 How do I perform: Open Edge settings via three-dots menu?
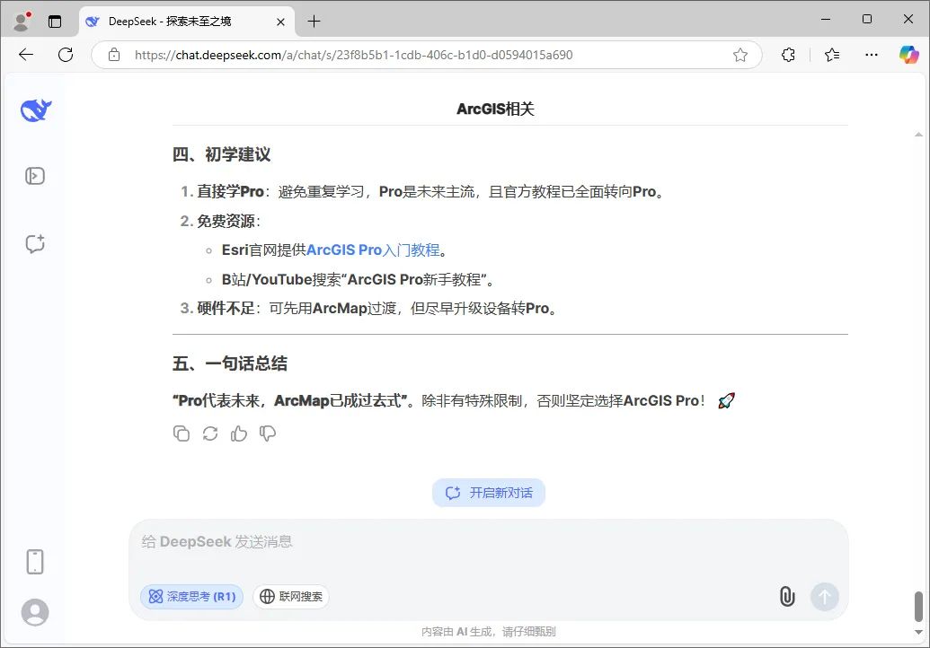click(x=871, y=55)
